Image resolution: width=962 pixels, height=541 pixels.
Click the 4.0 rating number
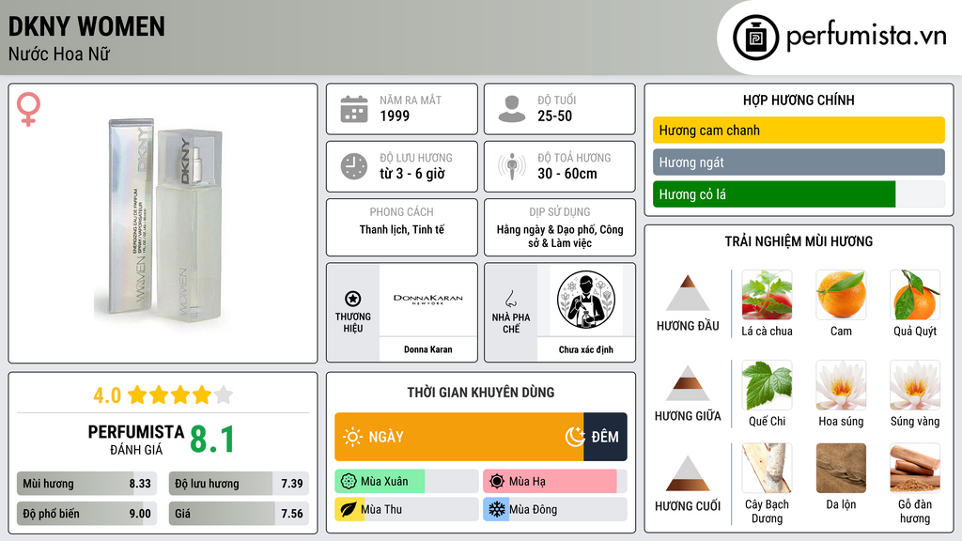(x=107, y=395)
